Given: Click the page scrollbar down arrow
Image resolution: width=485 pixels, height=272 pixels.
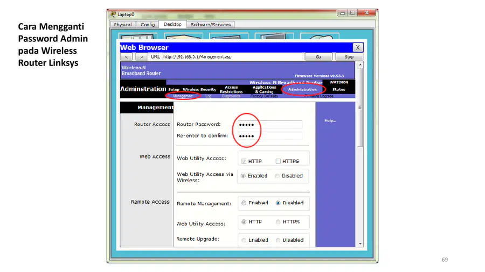Looking at the screenshot, I should [x=360, y=244].
